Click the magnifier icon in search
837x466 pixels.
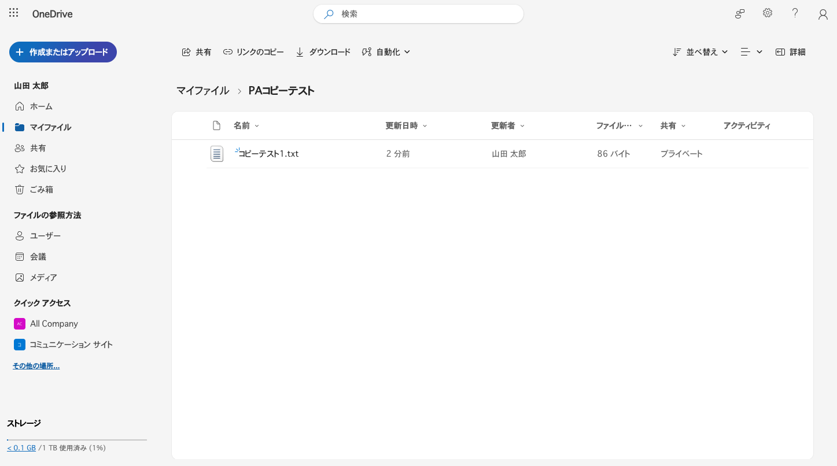tap(329, 14)
